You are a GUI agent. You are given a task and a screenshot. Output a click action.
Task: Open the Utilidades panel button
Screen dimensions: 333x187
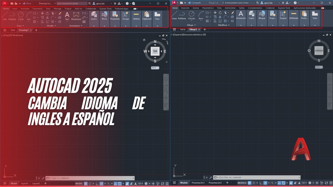(x=294, y=16)
